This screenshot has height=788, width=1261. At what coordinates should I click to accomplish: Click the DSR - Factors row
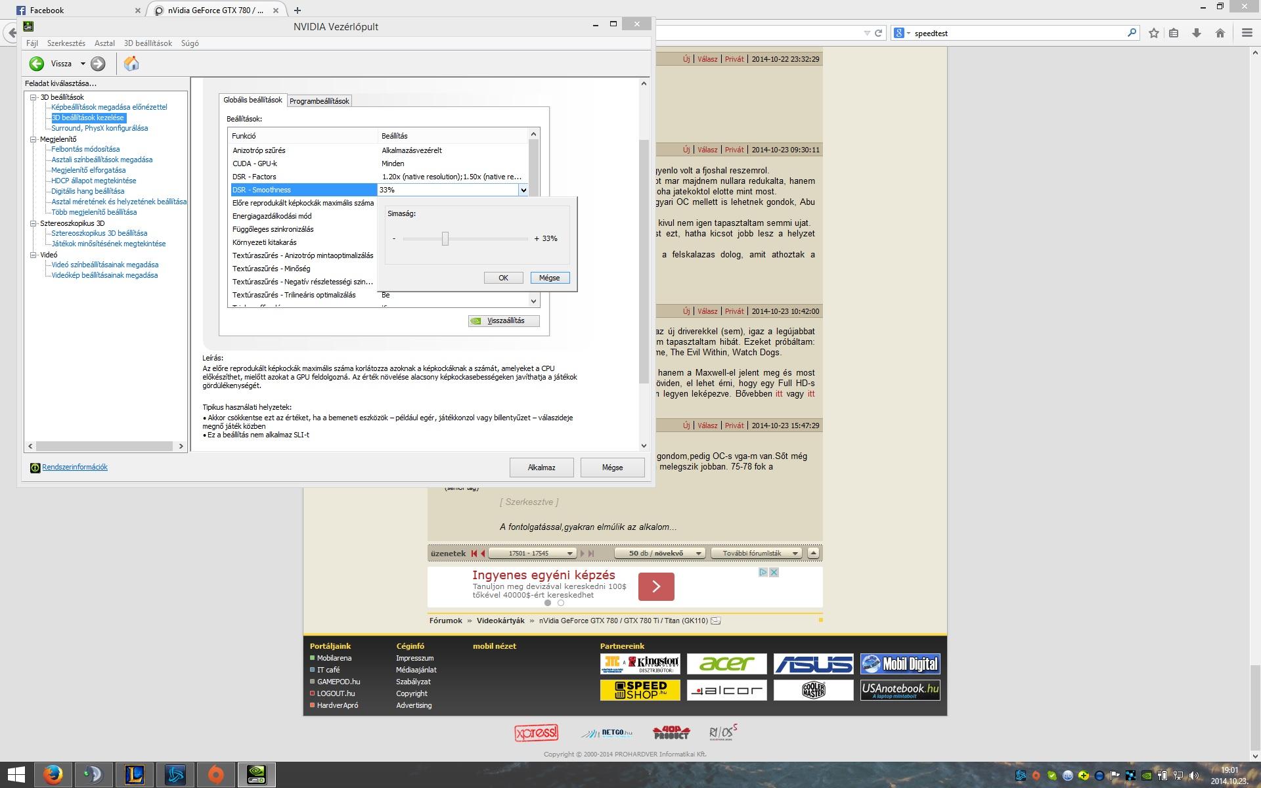click(380, 177)
